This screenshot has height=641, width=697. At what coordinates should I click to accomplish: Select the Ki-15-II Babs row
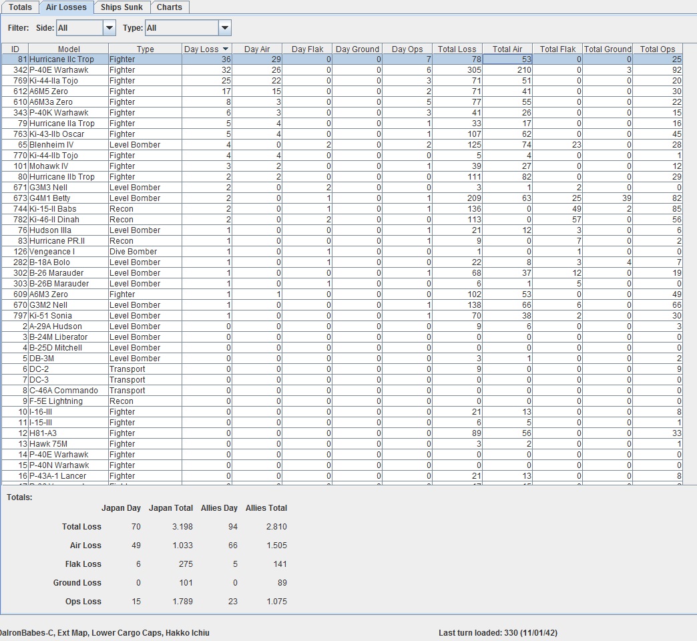pyautogui.click(x=342, y=208)
